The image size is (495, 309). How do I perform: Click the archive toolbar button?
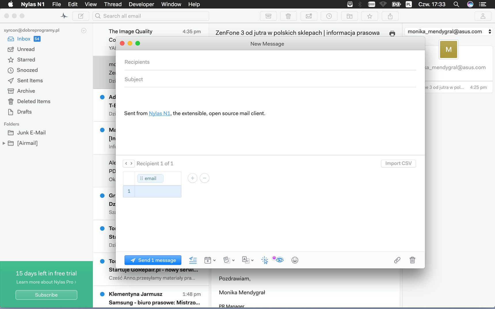click(x=268, y=16)
